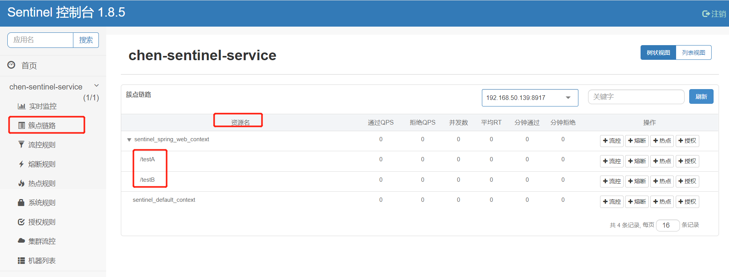Click the 通过QPS column header

coord(381,123)
